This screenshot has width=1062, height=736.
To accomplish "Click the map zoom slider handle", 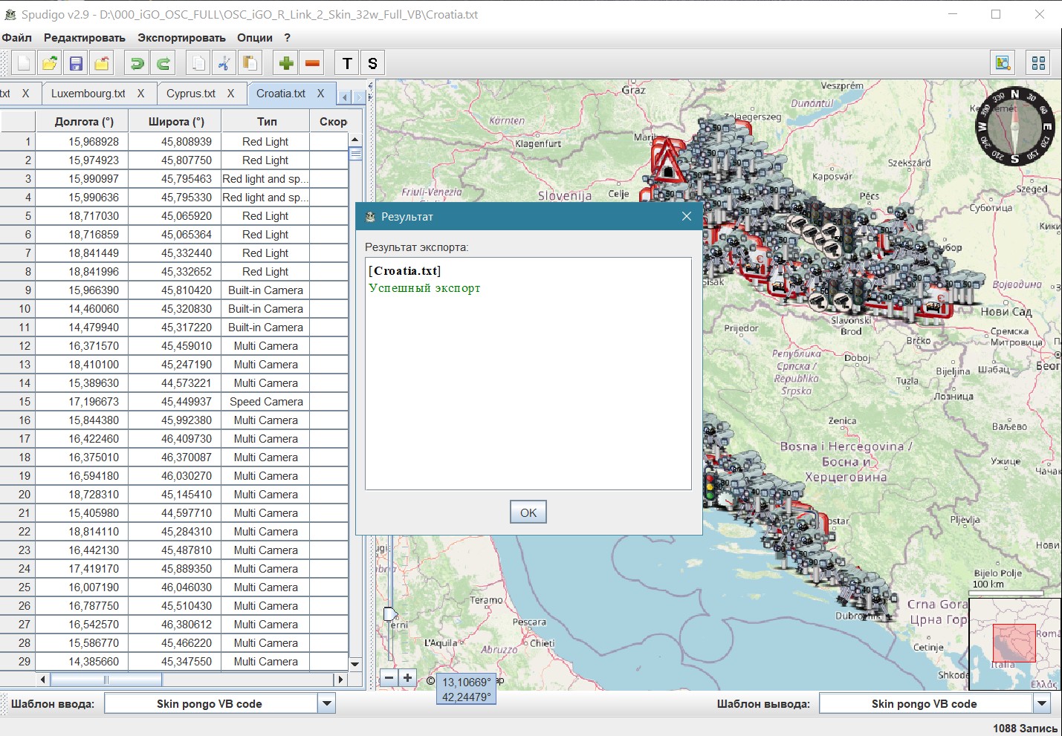I will [x=390, y=614].
